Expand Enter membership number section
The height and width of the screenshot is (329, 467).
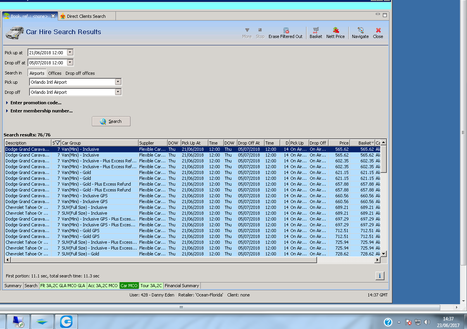pos(39,111)
